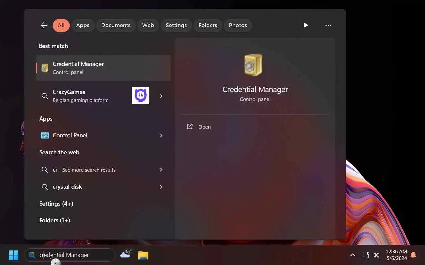
Task: Select the 'crystal disk' web suggestion
Action: pyautogui.click(x=103, y=187)
